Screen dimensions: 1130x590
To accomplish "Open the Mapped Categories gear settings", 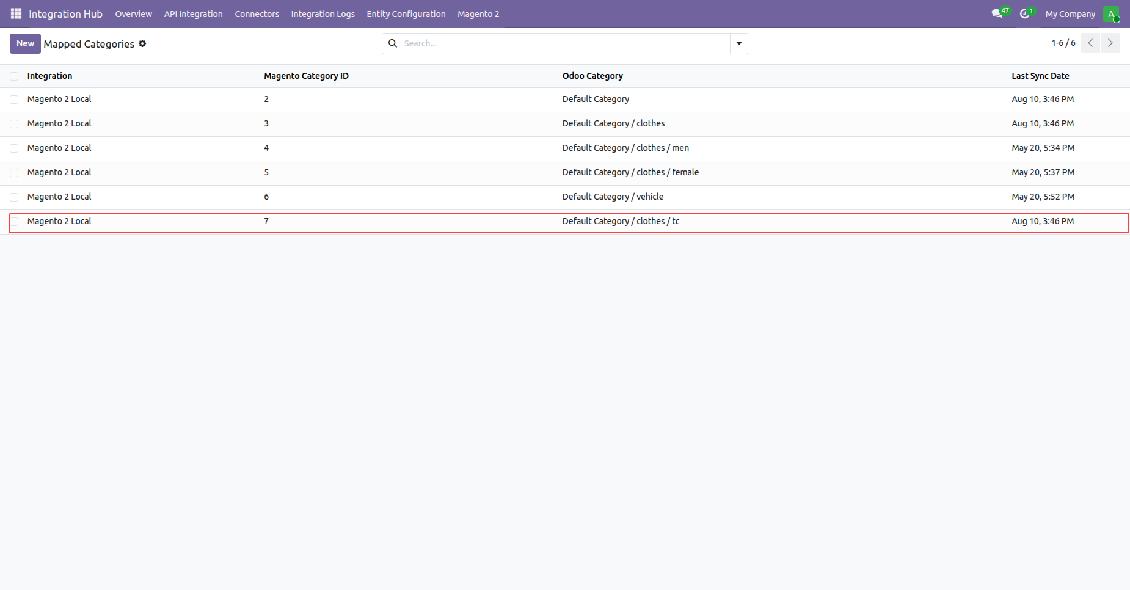I will click(142, 43).
